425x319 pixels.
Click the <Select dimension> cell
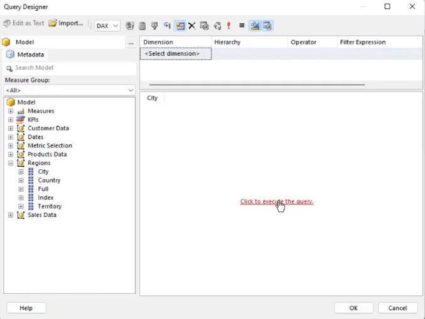176,53
